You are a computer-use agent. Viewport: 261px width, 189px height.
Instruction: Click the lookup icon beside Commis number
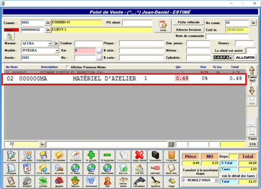[x=48, y=22]
